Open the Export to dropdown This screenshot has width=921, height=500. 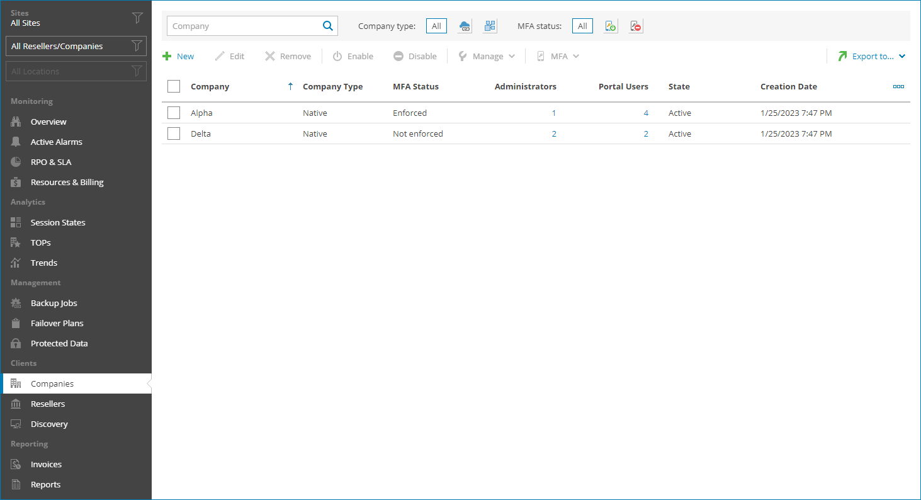871,56
